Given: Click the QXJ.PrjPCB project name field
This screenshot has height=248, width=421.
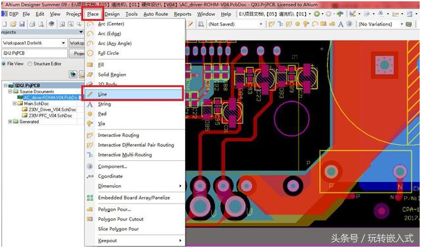Looking at the screenshot, I should (x=35, y=54).
